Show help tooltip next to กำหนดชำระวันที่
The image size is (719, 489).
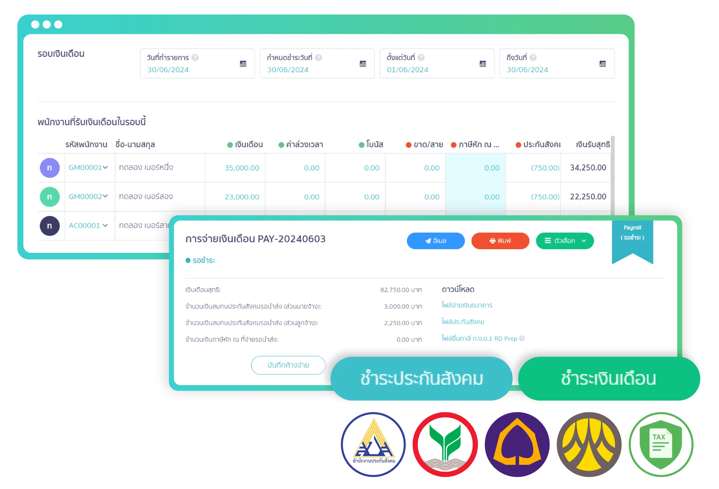(319, 58)
